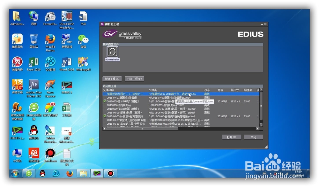Launch the 在线驱动 desktop icon
Image resolution: width=319 pixels, height=187 pixels.
(34, 155)
